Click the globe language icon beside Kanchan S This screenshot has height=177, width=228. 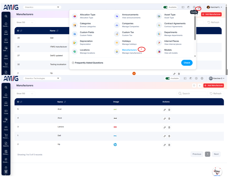(x=202, y=78)
